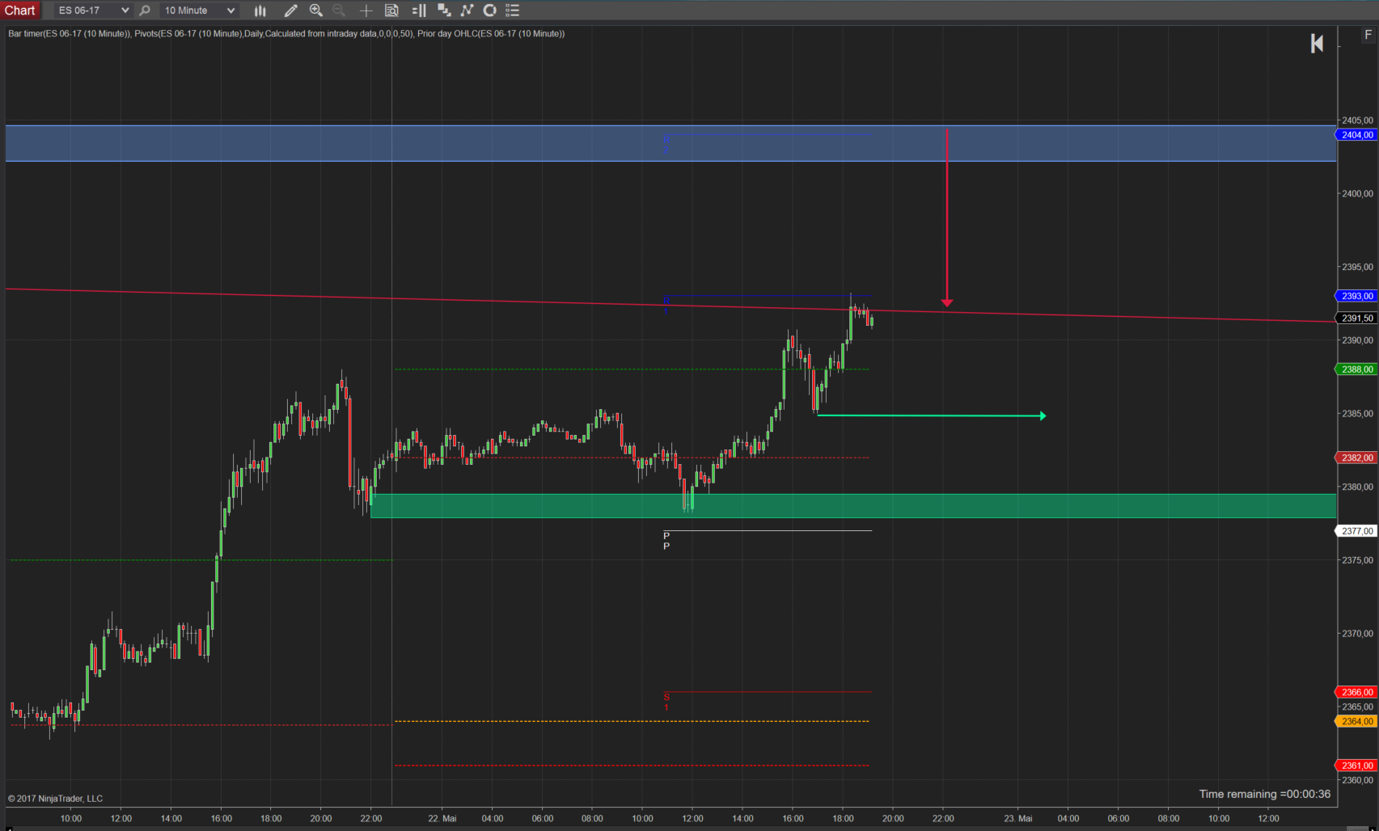Viewport: 1379px width, 831px height.
Task: Click the red 2382,00 price marker
Action: [1356, 458]
